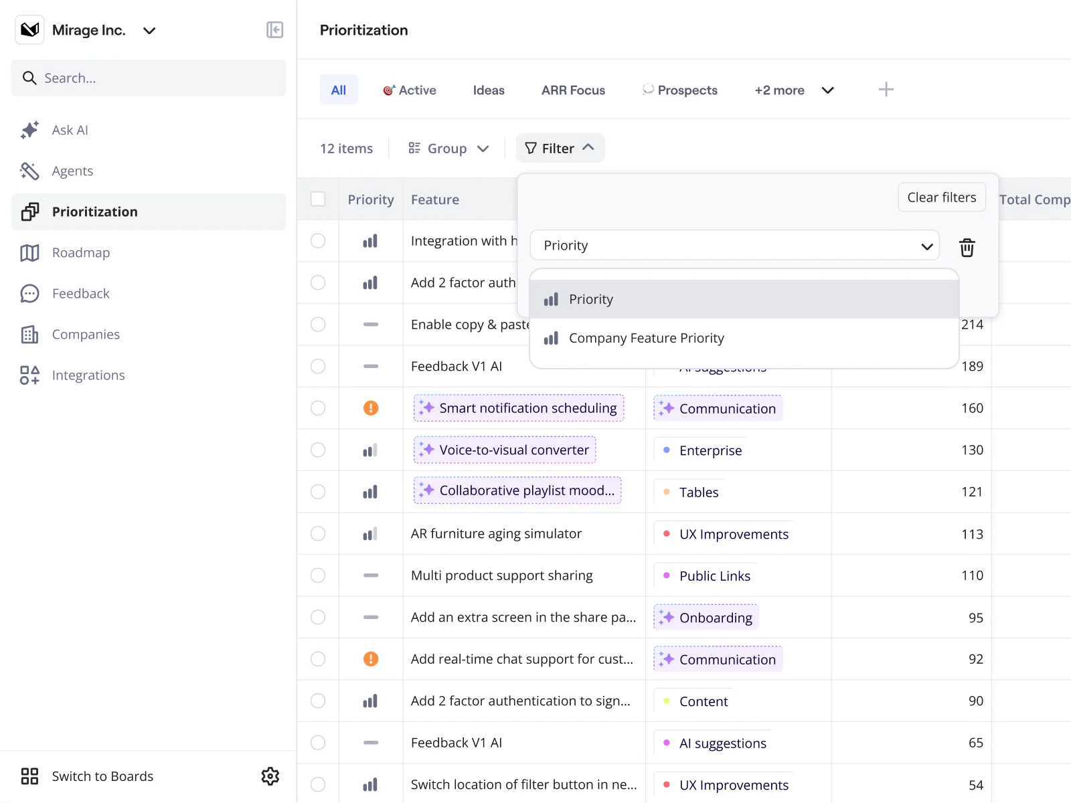Screen dimensions: 1071x803
Task: Expand the Mirage Inc. workspace menu
Action: pyautogui.click(x=149, y=30)
